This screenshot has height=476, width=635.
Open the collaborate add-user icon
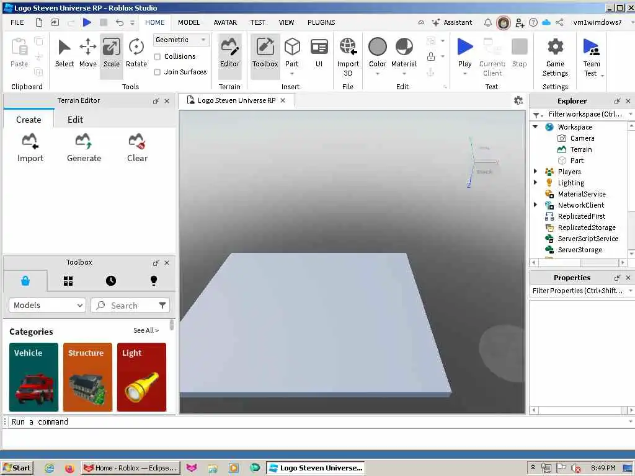point(520,23)
